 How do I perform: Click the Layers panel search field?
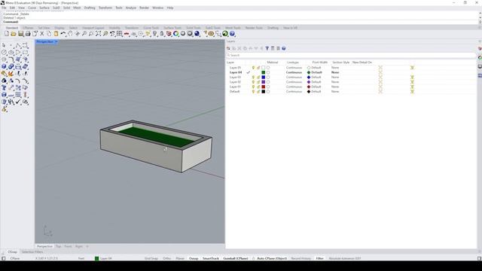(351, 55)
